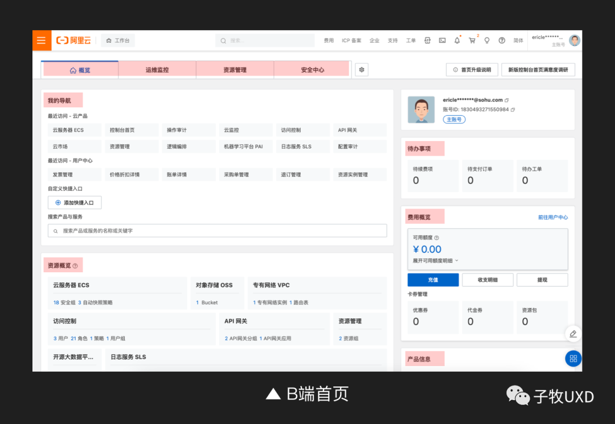Open the 价格折扣详情 shortcut
The width and height of the screenshot is (615, 424).
coord(132,174)
